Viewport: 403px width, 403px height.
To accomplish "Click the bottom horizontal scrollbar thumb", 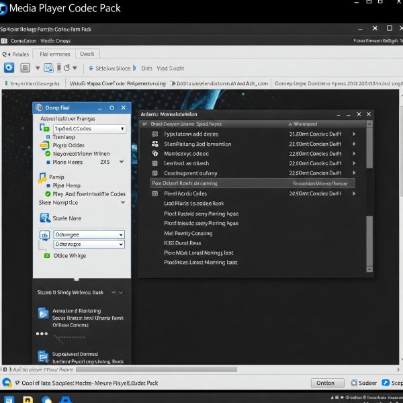I will tap(156, 369).
